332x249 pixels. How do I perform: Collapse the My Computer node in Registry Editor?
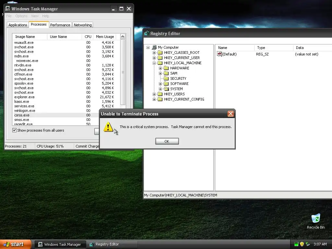pos(148,47)
